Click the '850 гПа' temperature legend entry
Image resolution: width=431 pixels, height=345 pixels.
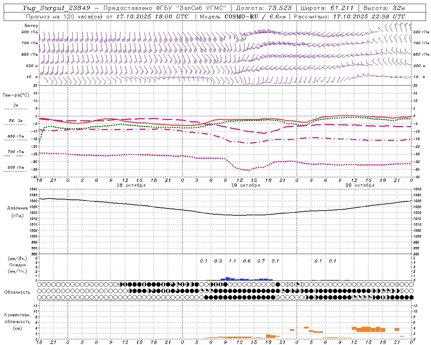pyautogui.click(x=16, y=136)
